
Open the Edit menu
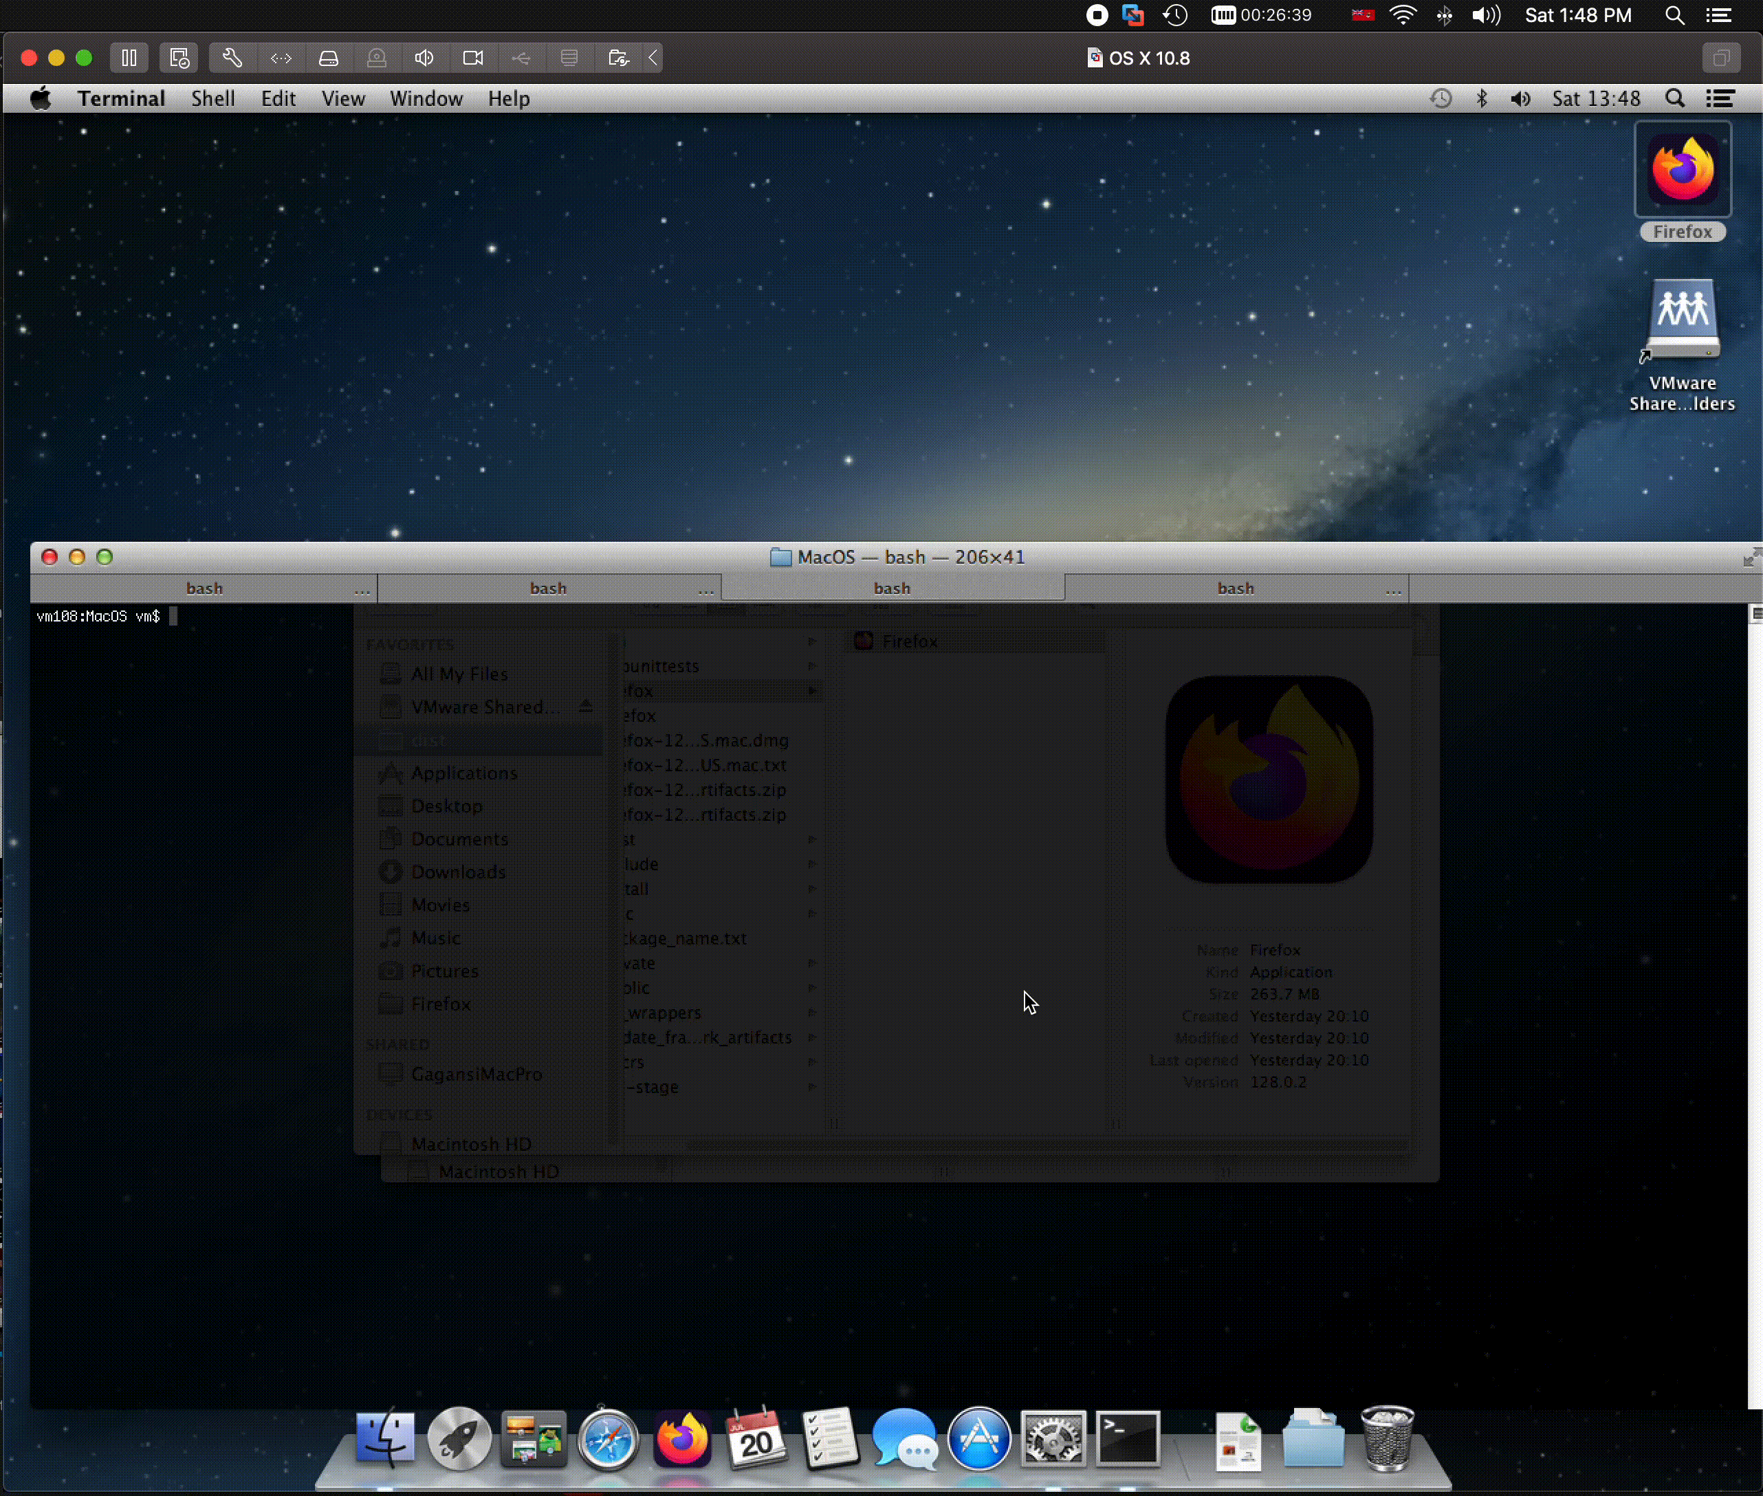tap(278, 98)
